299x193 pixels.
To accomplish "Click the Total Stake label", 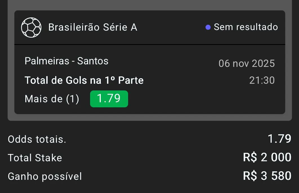I will pos(35,158).
